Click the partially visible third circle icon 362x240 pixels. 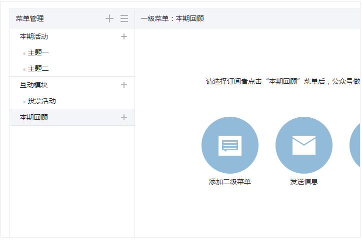(x=355, y=145)
